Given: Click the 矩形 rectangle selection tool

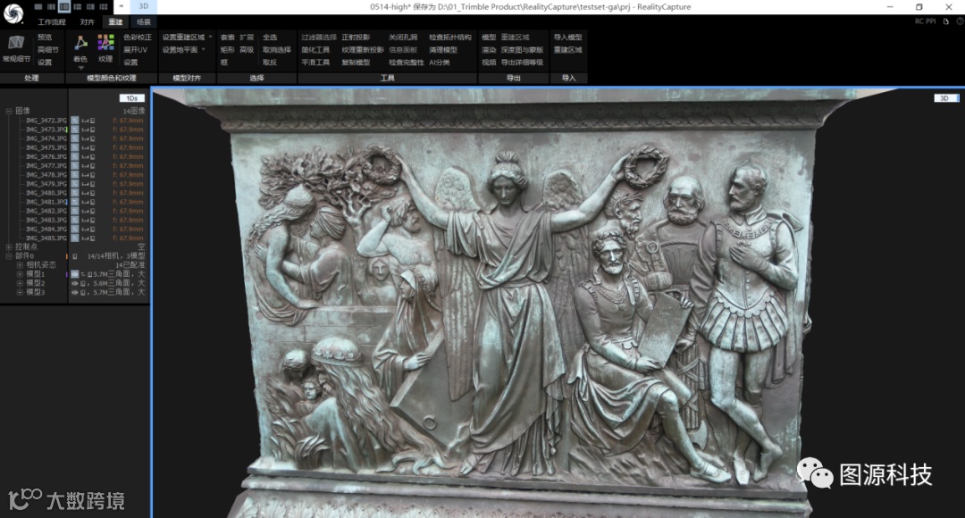Looking at the screenshot, I should click(x=227, y=50).
